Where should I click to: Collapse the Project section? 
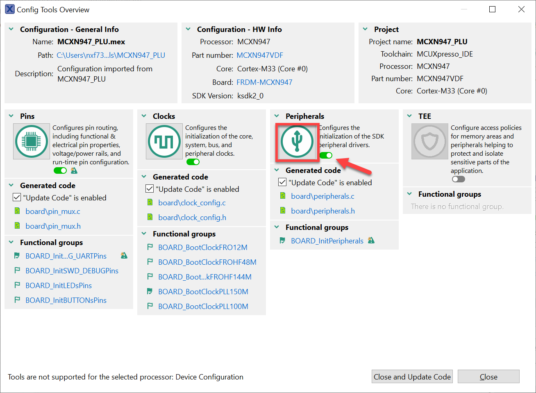[x=366, y=29]
